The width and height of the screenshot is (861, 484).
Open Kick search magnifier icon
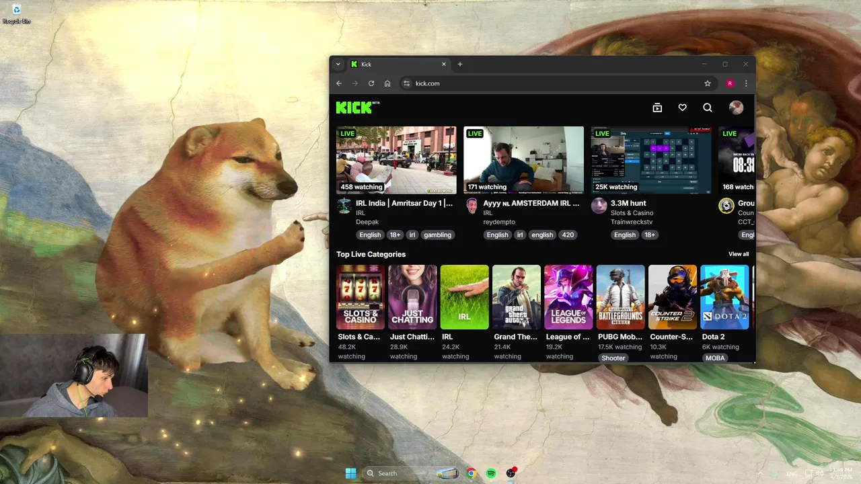click(708, 108)
